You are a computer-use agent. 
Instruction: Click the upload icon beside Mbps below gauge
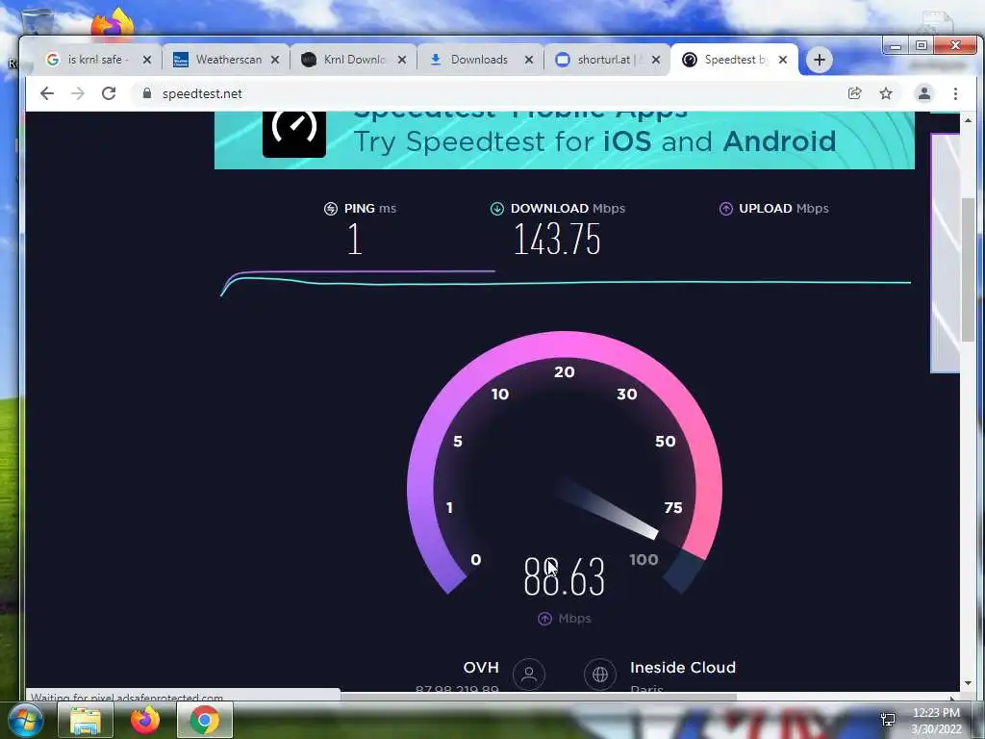click(x=544, y=619)
